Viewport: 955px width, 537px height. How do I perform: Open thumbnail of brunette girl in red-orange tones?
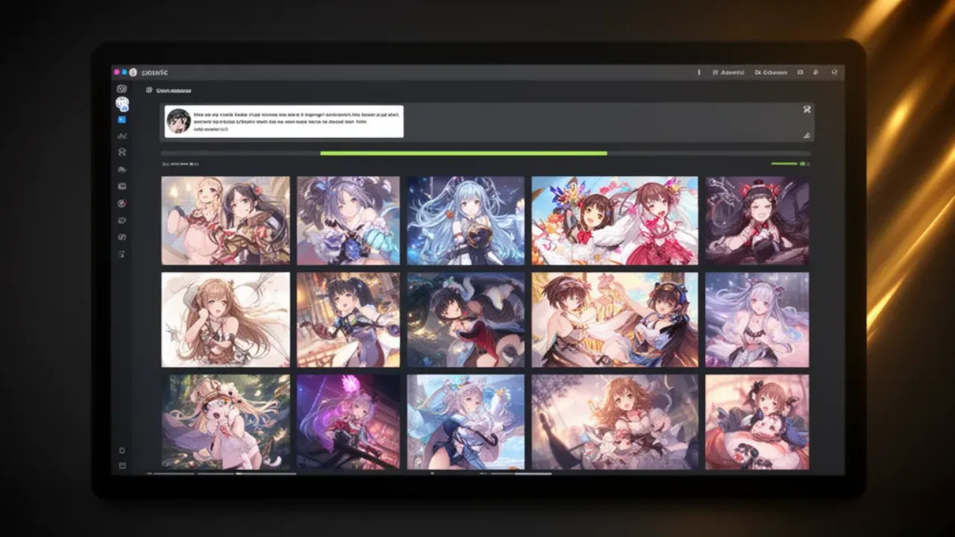click(757, 422)
